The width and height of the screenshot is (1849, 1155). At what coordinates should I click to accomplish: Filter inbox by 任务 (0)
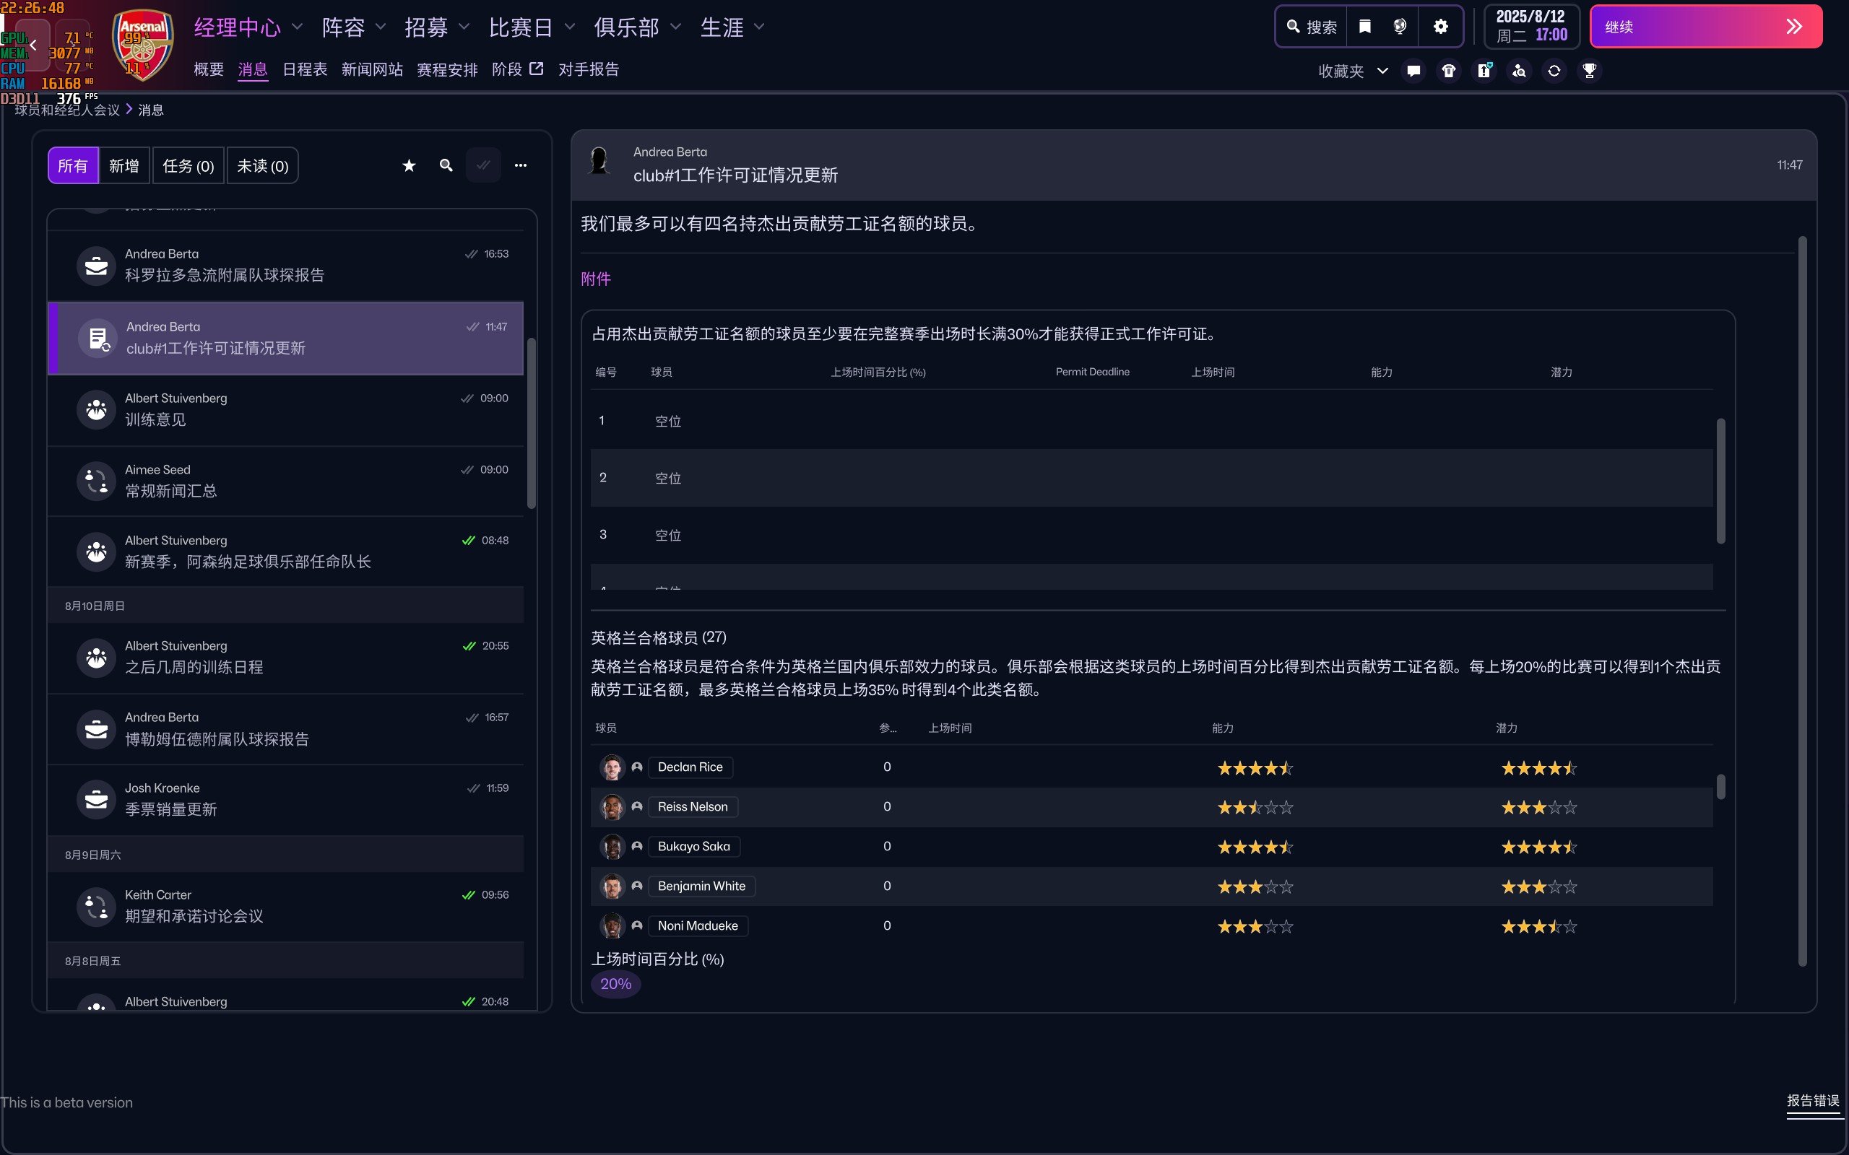[x=188, y=166]
